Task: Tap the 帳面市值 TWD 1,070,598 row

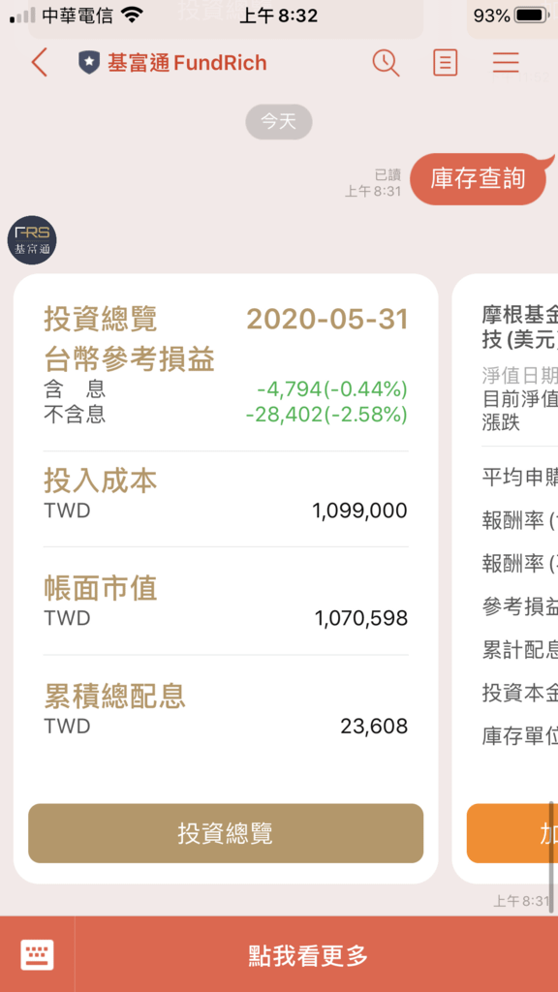Action: pos(225,603)
